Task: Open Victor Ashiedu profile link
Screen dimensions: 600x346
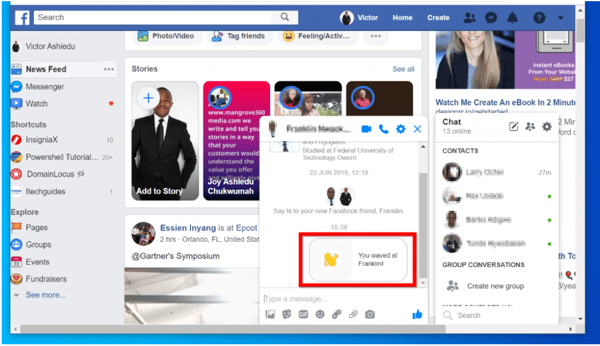Action: point(50,46)
